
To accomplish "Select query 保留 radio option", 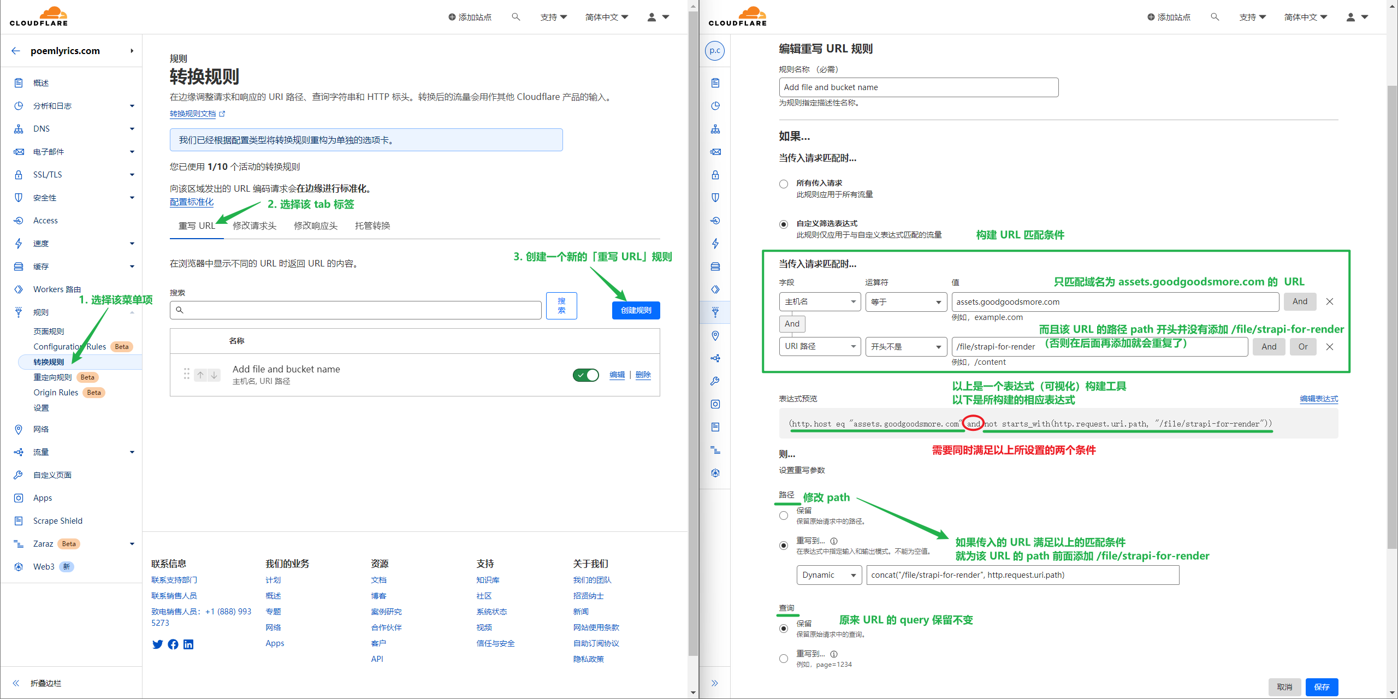I will (784, 629).
